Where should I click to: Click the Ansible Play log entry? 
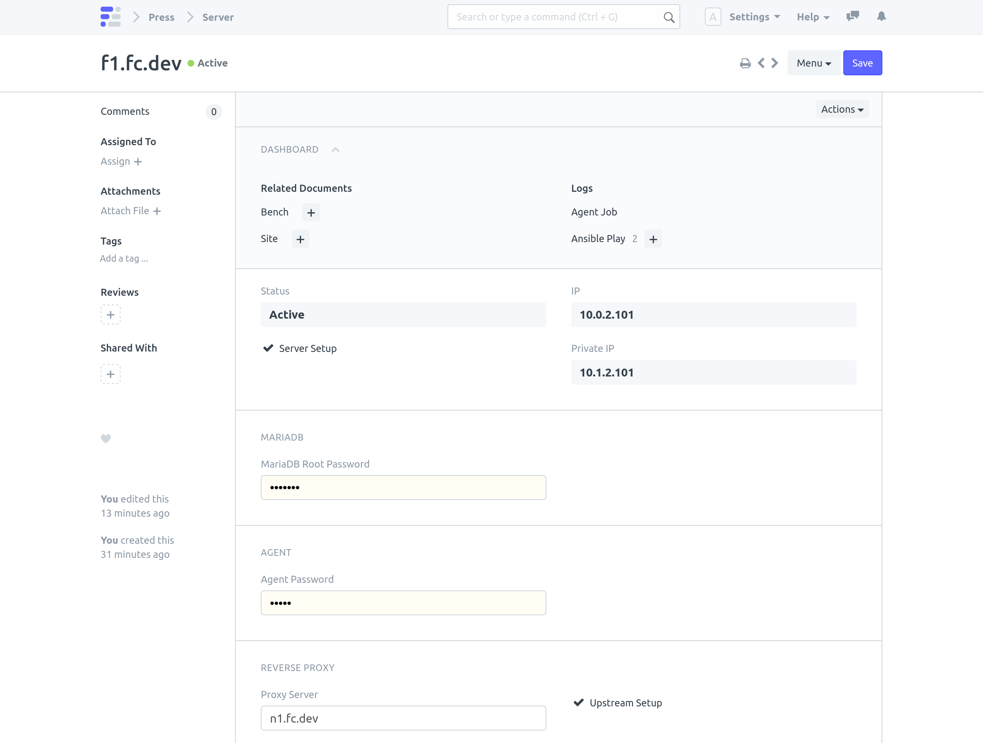click(598, 239)
